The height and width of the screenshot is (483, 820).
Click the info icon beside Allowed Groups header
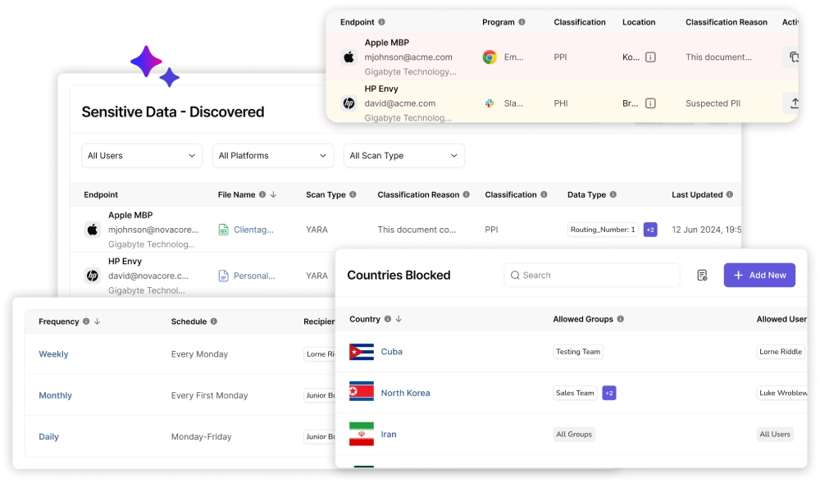(x=620, y=319)
